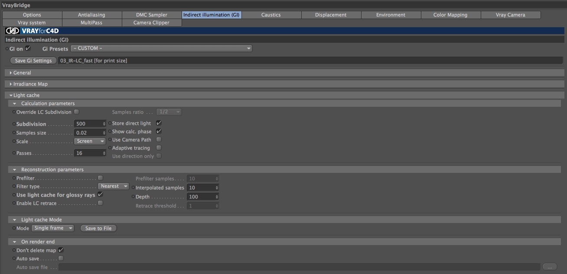Switch to the Displacement tab
The image size is (567, 274).
point(331,15)
